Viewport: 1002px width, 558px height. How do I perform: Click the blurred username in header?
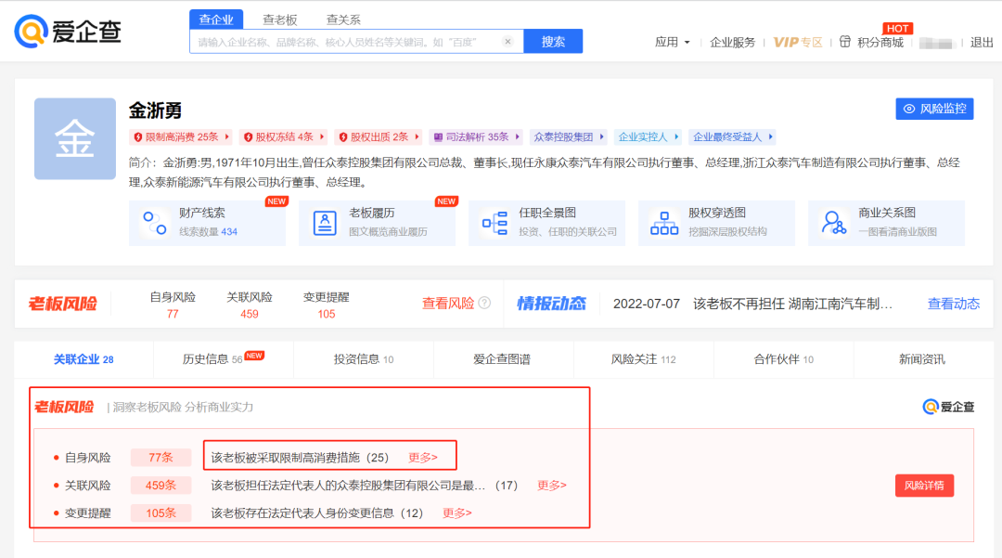936,43
